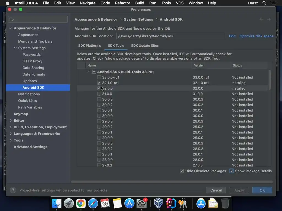
Task: Expand the Editor settings group
Action: (11, 120)
